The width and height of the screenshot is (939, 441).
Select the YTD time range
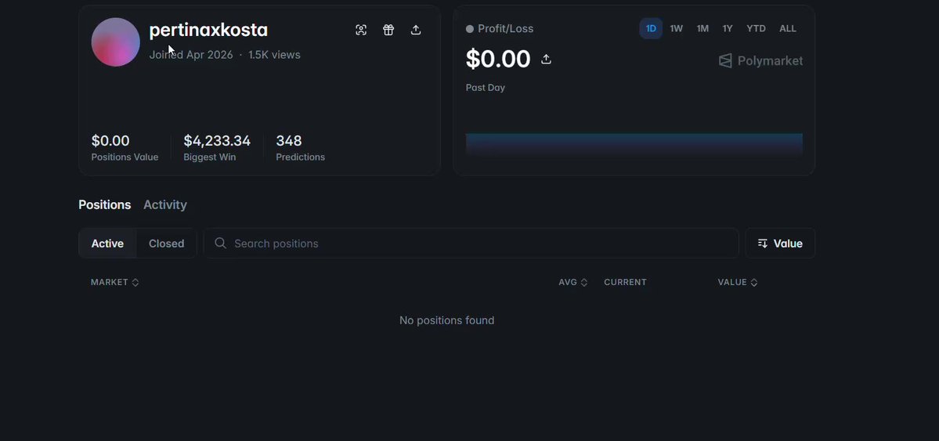(756, 29)
